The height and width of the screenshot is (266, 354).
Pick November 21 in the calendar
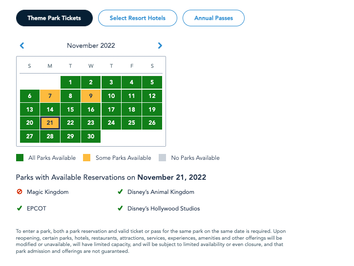tap(50, 123)
